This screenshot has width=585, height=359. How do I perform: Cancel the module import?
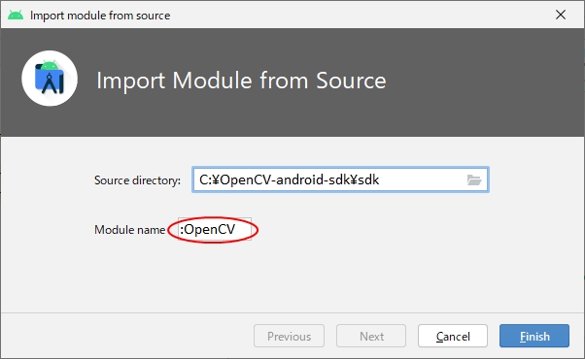click(453, 336)
